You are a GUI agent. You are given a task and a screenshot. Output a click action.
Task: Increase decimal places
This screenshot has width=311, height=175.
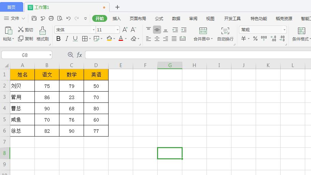273,38
